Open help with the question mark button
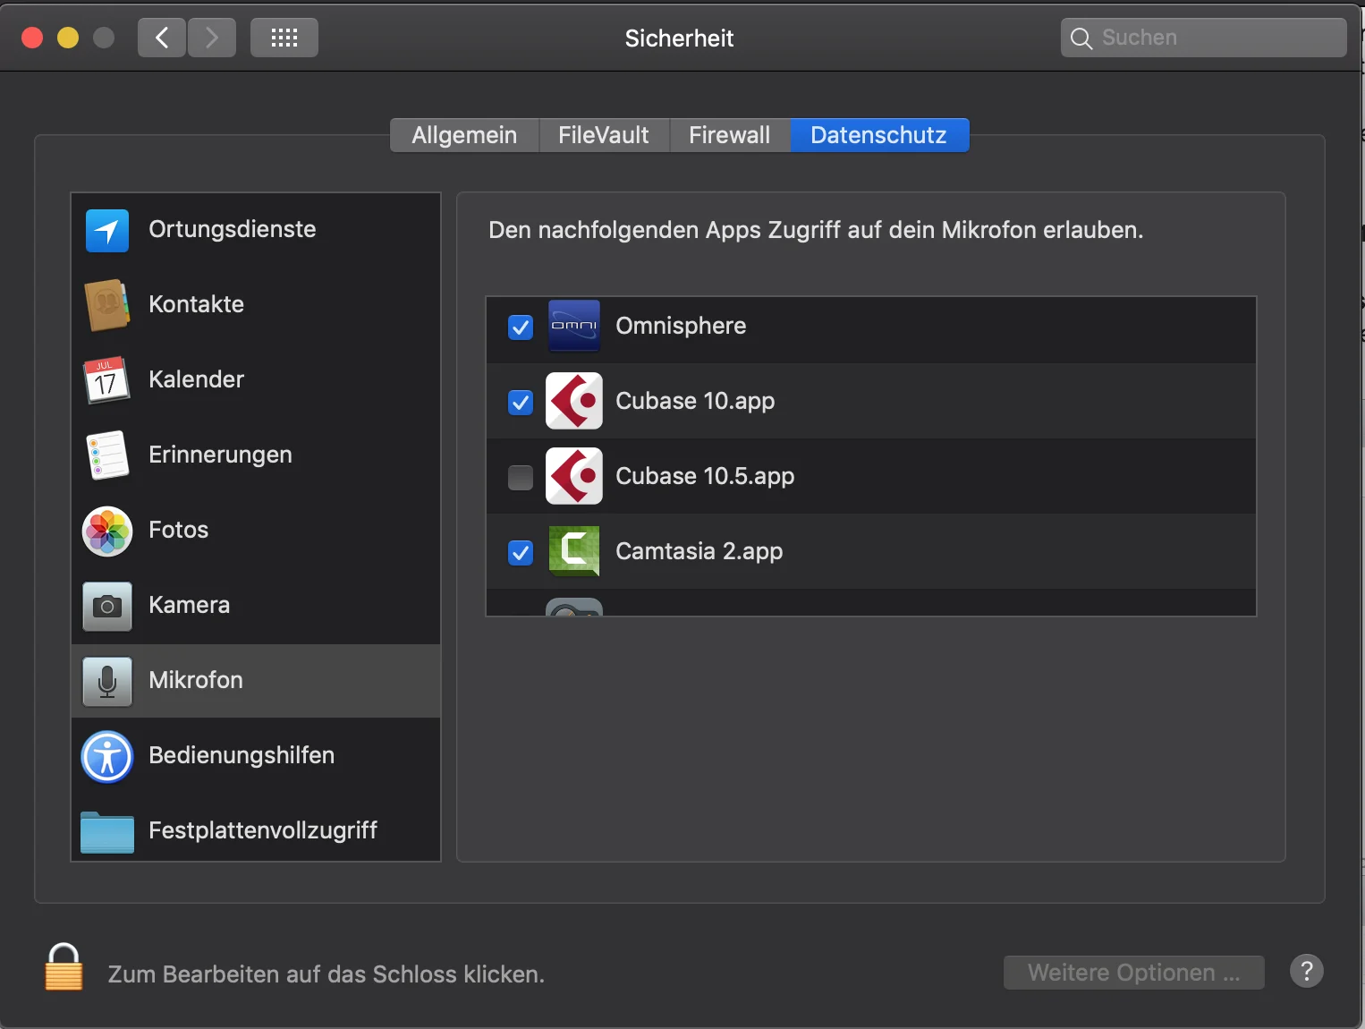Viewport: 1365px width, 1029px height. pos(1307,971)
